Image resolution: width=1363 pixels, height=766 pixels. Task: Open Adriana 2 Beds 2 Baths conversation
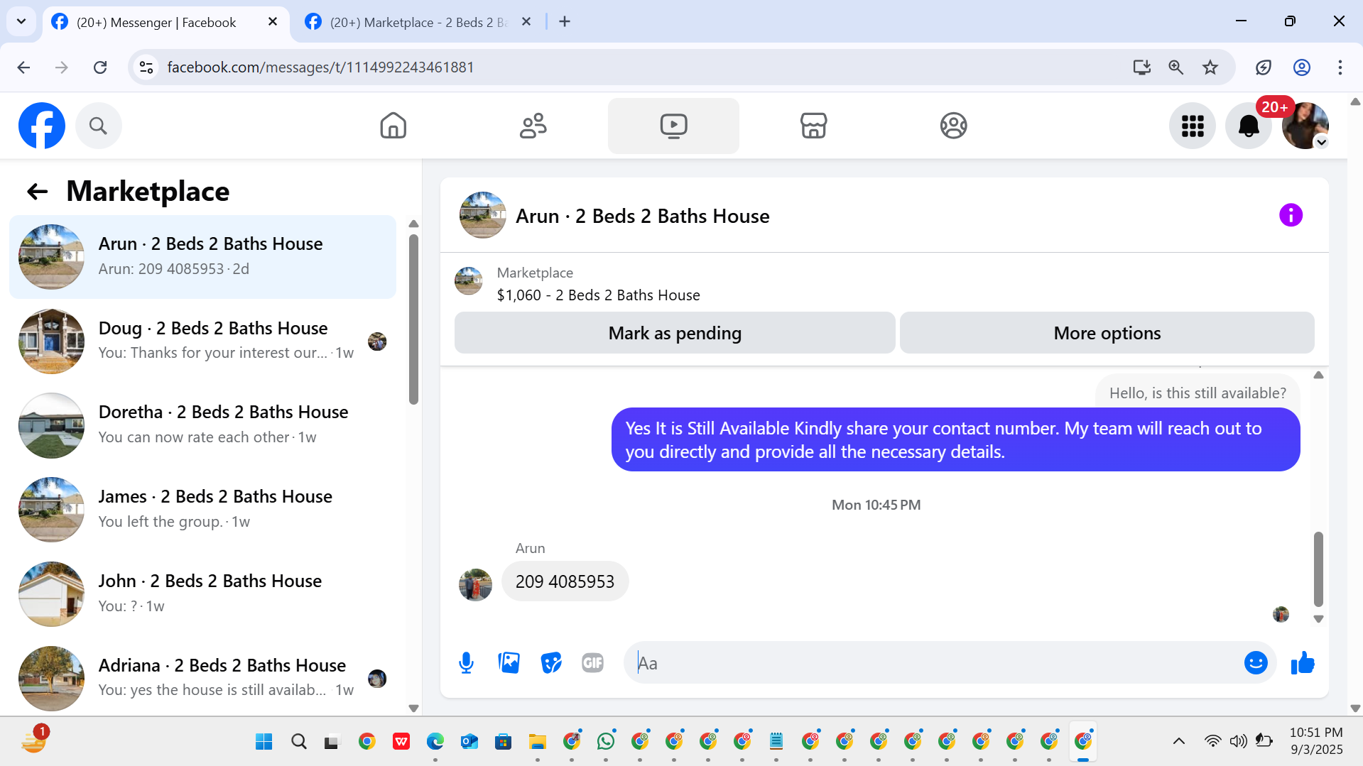coord(203,678)
